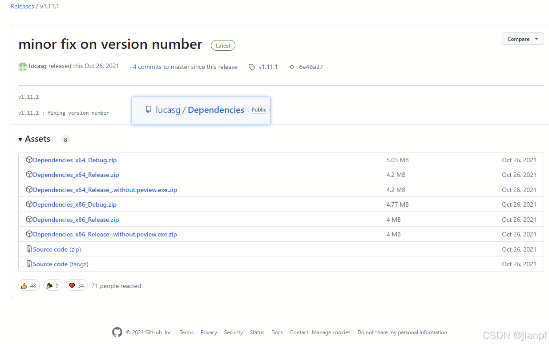549x344 pixels.
Task: Click the repository icon before lucasg / Dependencies
Action: coord(149,110)
